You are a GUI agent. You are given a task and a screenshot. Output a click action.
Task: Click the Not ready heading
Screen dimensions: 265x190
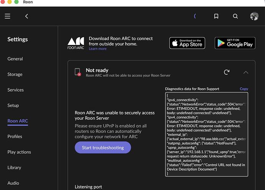click(97, 70)
